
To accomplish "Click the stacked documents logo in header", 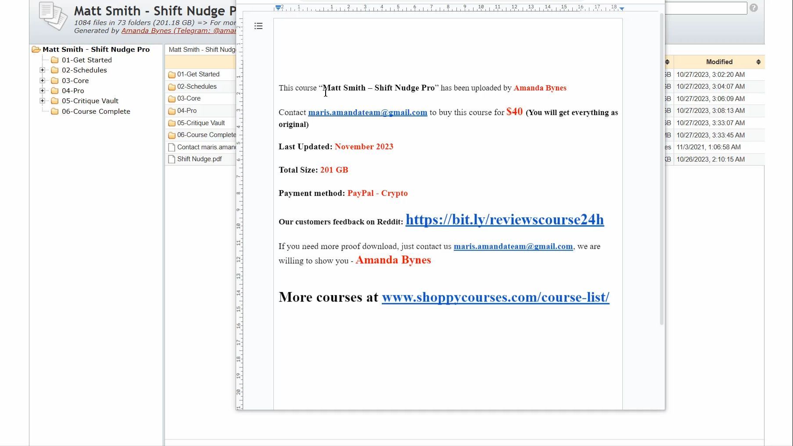I will [53, 16].
